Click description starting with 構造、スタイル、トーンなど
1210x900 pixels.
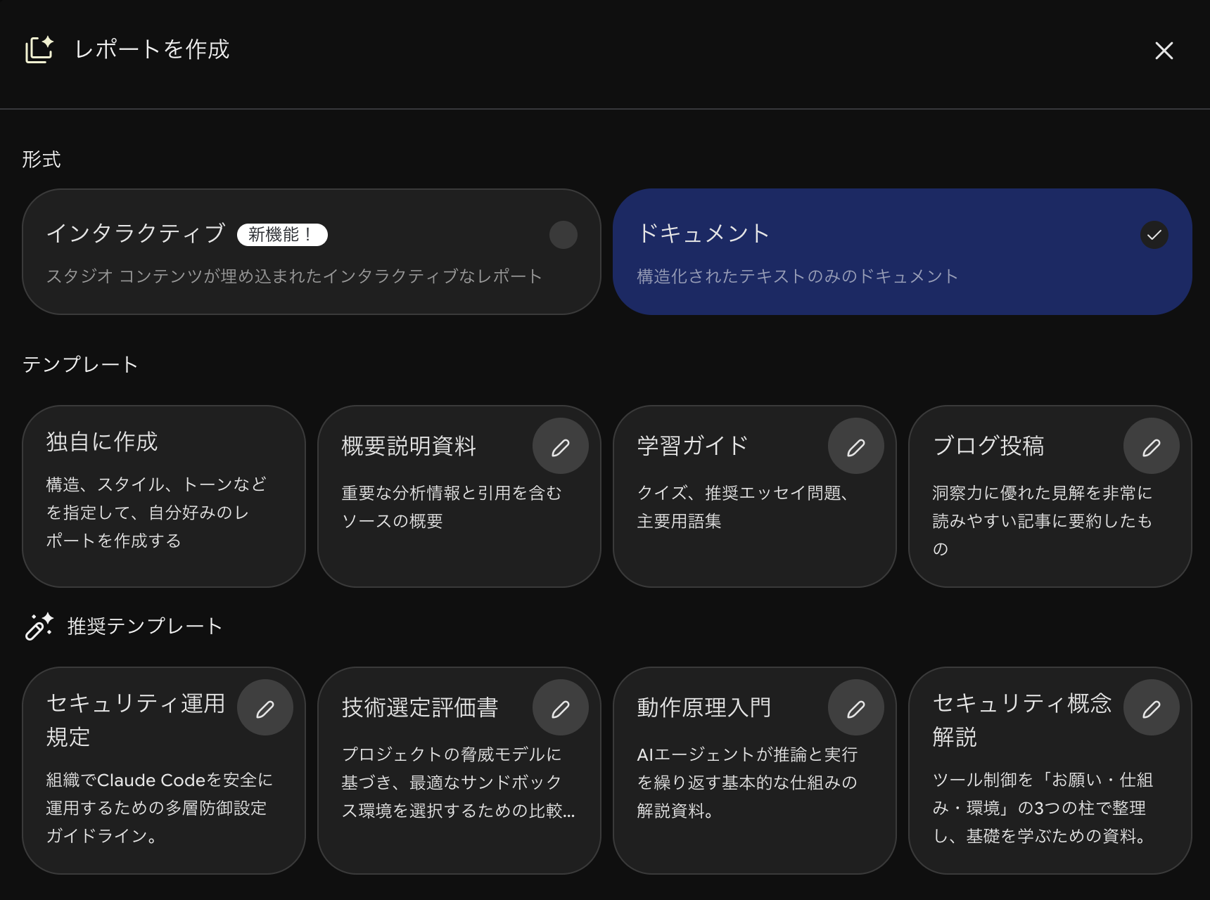[x=156, y=513]
